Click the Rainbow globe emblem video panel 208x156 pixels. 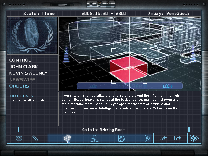pyautogui.click(x=32, y=35)
